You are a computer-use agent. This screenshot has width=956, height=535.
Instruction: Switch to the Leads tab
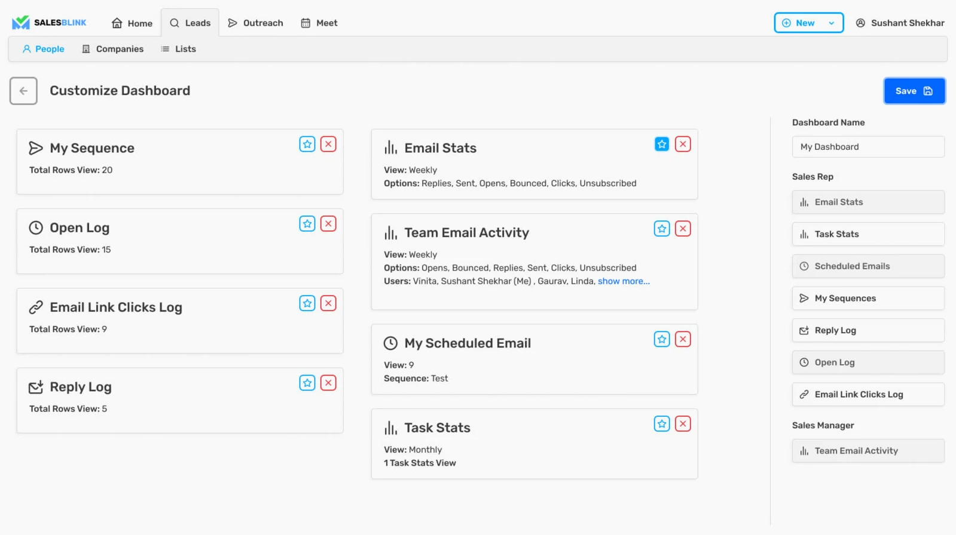pyautogui.click(x=190, y=23)
